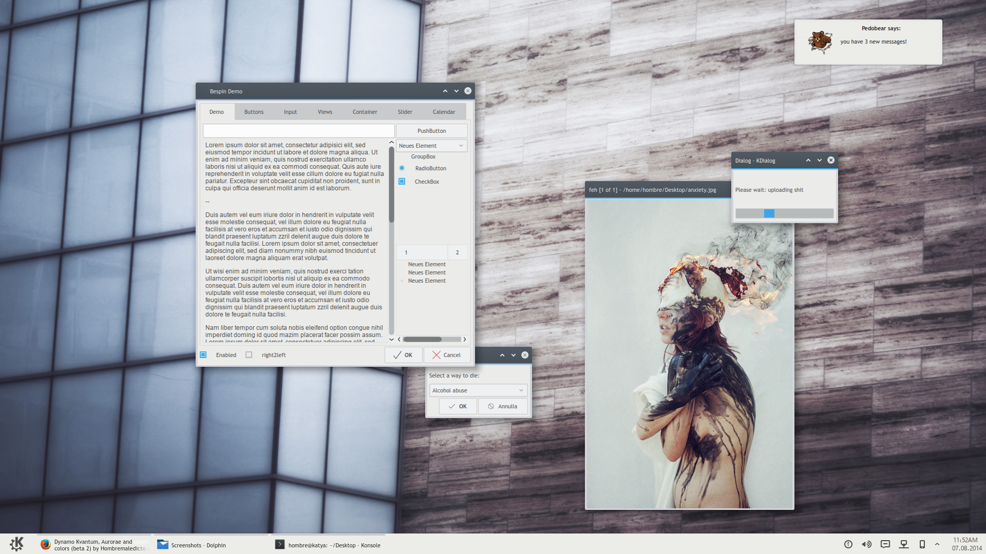The width and height of the screenshot is (986, 554).
Task: Minimize the KDialog progress window
Action: [x=820, y=160]
